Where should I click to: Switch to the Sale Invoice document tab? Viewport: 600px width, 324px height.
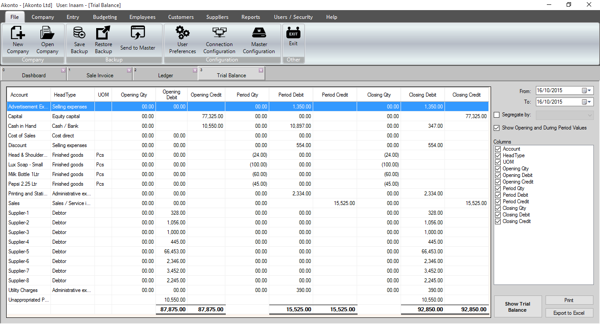(x=100, y=74)
